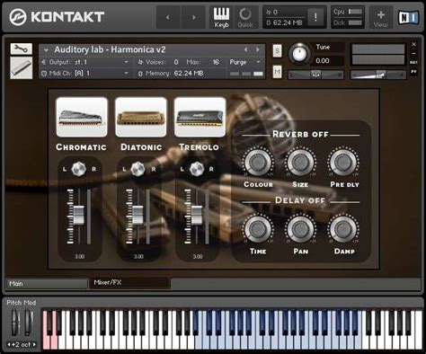Click the delay Pan knob
Image resolution: width=426 pixels, height=354 pixels.
[300, 229]
